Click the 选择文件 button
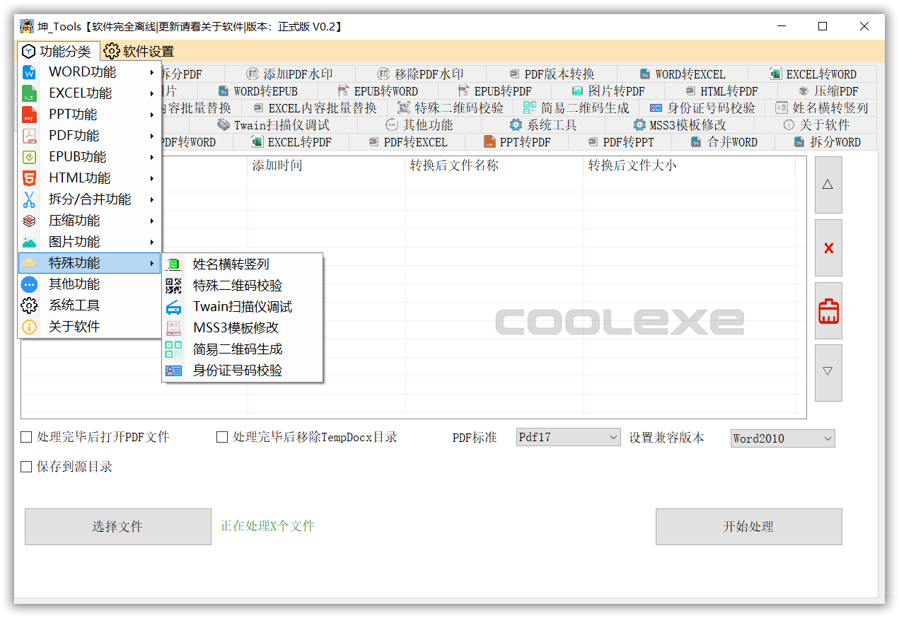 (x=117, y=526)
